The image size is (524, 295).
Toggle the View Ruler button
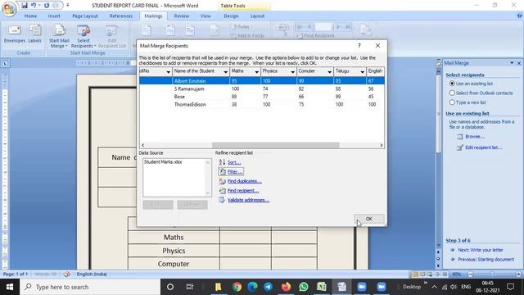439,63
